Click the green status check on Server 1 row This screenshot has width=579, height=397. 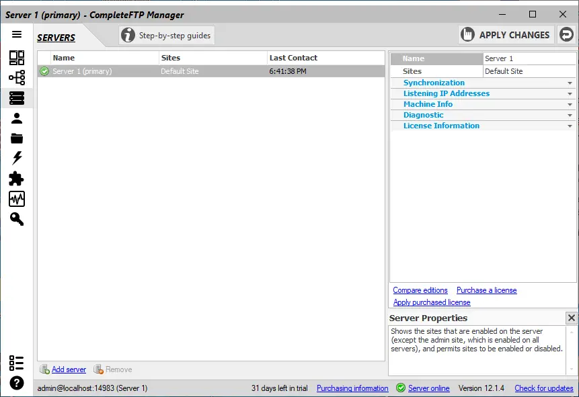click(44, 71)
